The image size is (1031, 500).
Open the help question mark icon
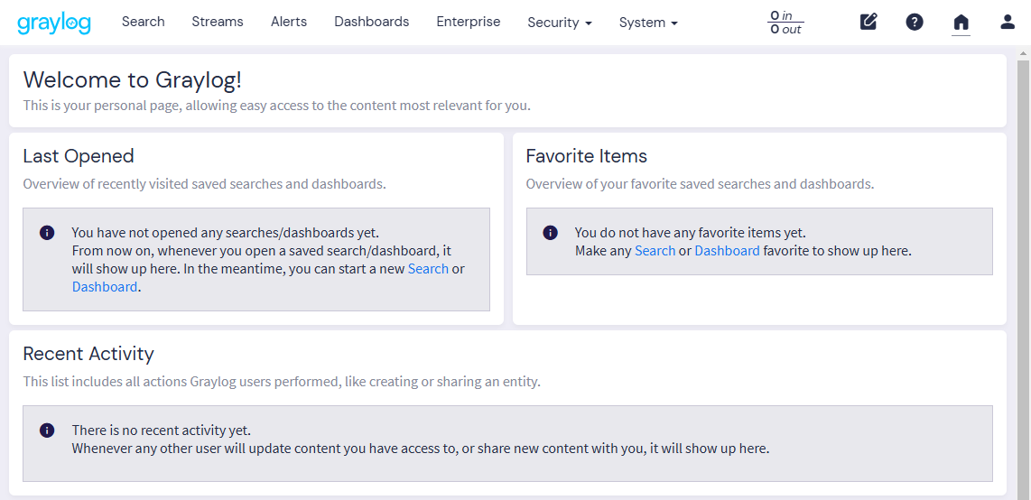tap(915, 22)
